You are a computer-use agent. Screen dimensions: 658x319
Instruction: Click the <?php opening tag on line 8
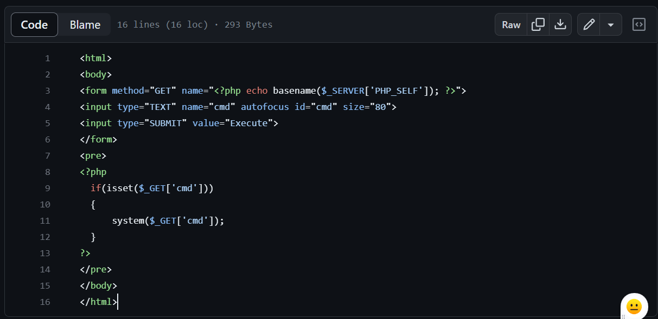[x=93, y=172]
